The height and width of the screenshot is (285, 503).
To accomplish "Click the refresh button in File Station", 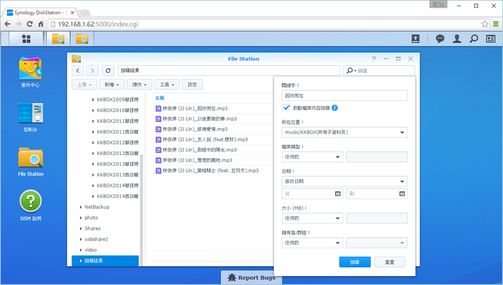I will pos(108,71).
